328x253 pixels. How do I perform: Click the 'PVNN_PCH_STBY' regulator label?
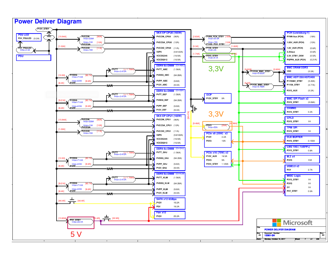pos(215,37)
